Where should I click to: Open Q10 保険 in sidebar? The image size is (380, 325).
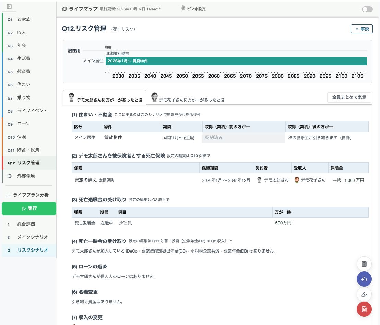[29, 137]
